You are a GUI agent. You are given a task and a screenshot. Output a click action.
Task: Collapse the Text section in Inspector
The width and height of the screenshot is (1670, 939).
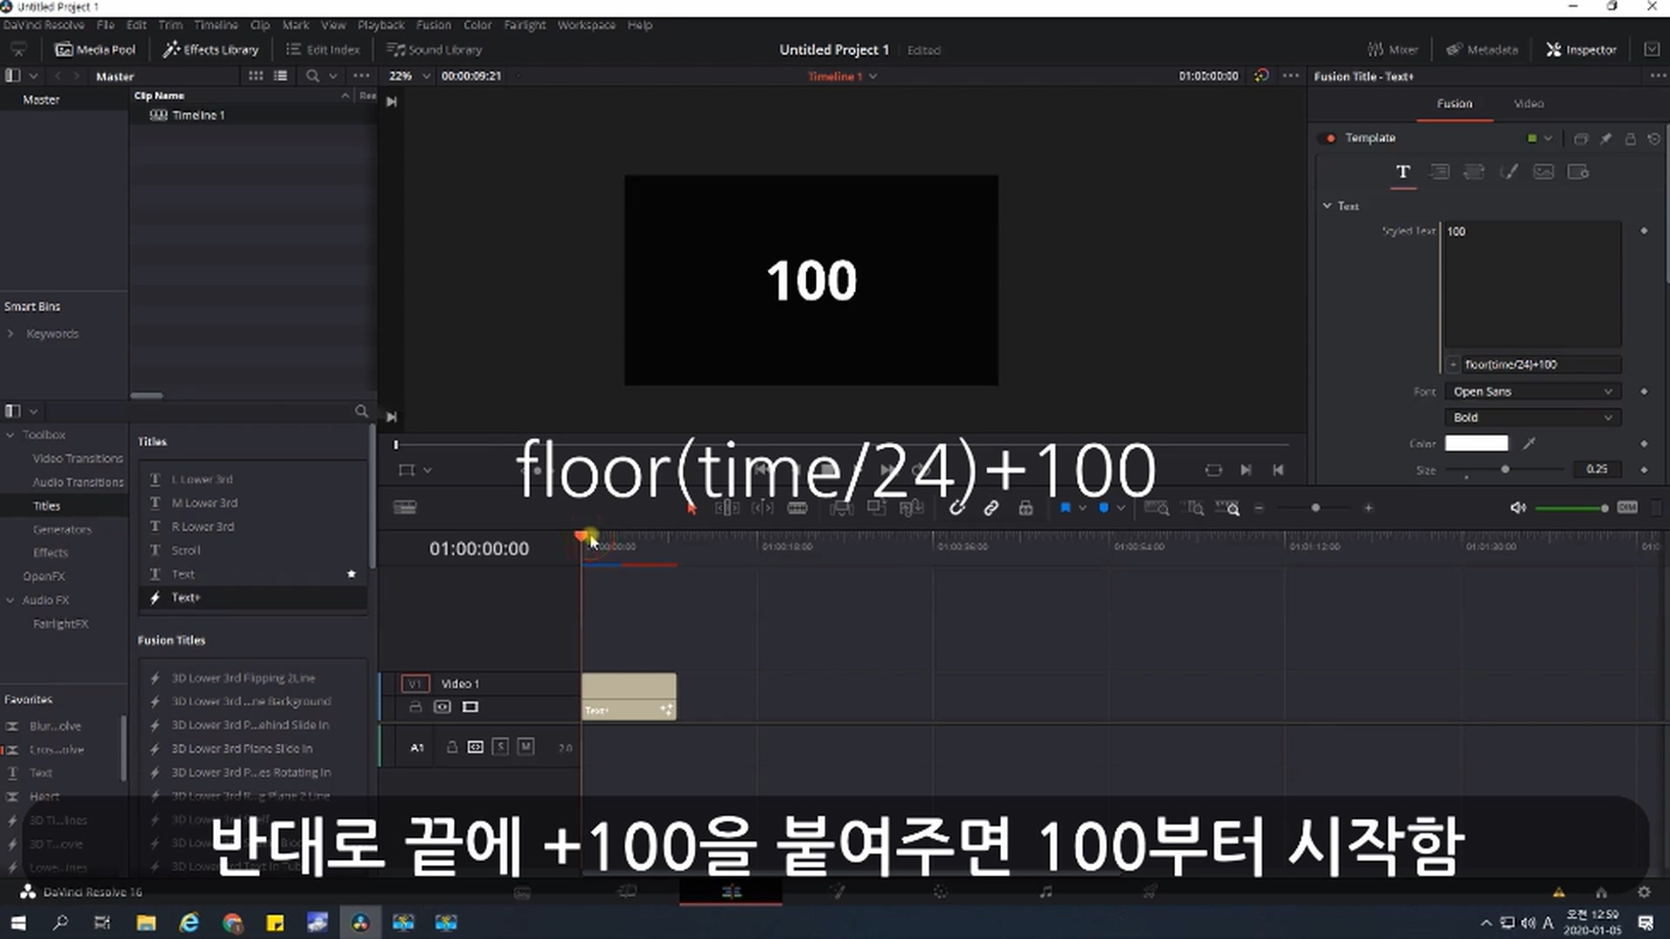1327,206
